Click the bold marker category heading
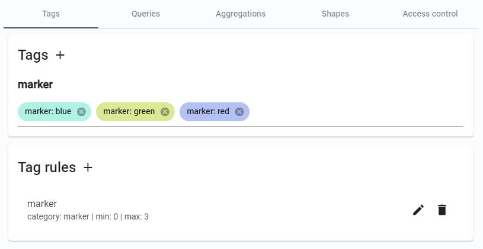Image resolution: width=483 pixels, height=249 pixels. pyautogui.click(x=36, y=85)
